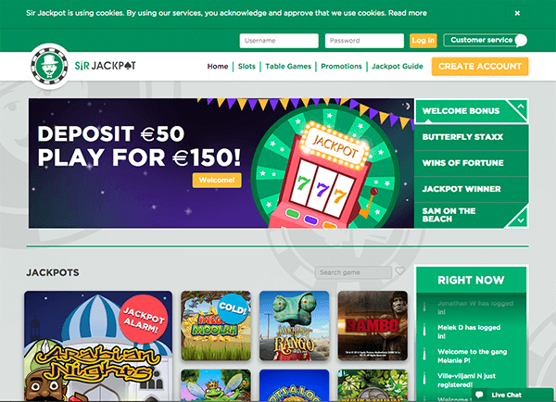The height and width of the screenshot is (402, 556).
Task: Open the Live Chat bubble icon
Action: [479, 395]
